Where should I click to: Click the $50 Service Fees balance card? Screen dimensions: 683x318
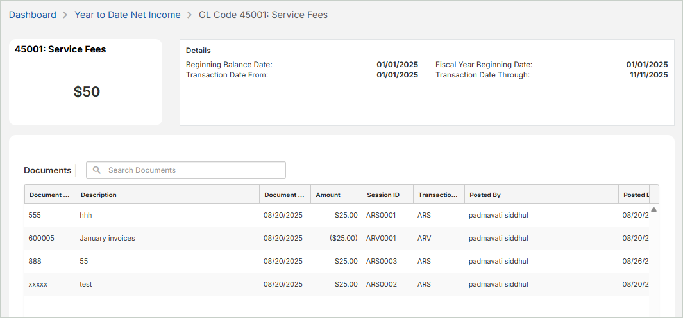point(86,91)
